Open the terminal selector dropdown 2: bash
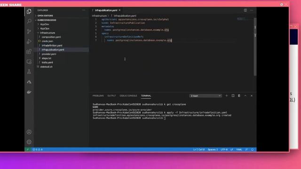 [x=206, y=96]
